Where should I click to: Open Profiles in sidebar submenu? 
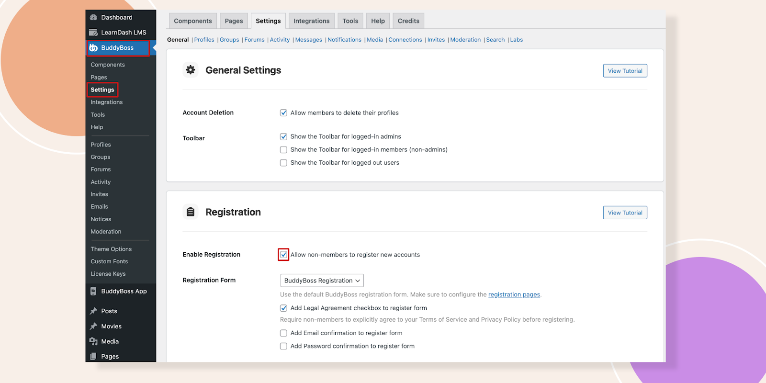coord(101,145)
